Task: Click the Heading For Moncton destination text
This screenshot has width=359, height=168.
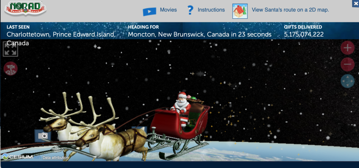Action: click(x=200, y=34)
